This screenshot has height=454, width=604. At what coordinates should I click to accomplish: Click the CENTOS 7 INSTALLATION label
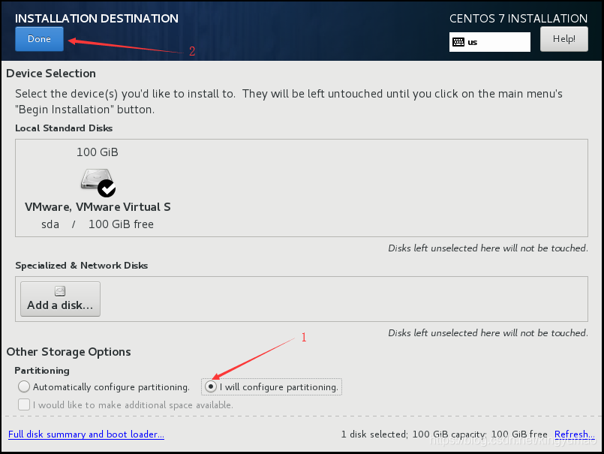(518, 19)
